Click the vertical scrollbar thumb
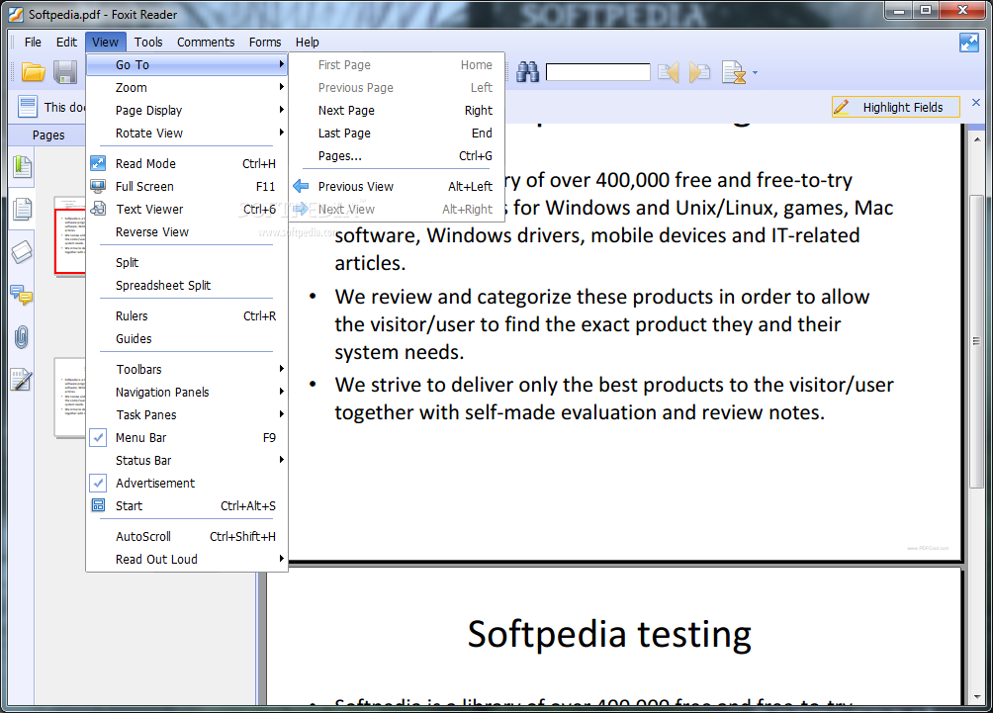 point(976,340)
